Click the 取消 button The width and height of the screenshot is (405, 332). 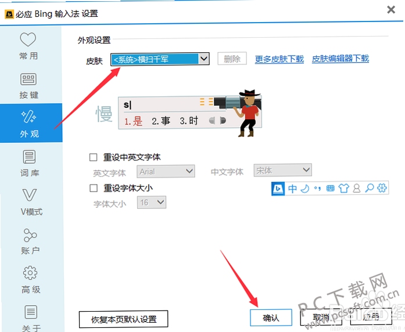coord(321,317)
